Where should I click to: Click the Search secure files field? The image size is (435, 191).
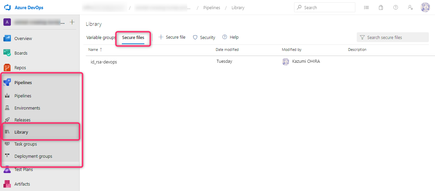tap(393, 37)
